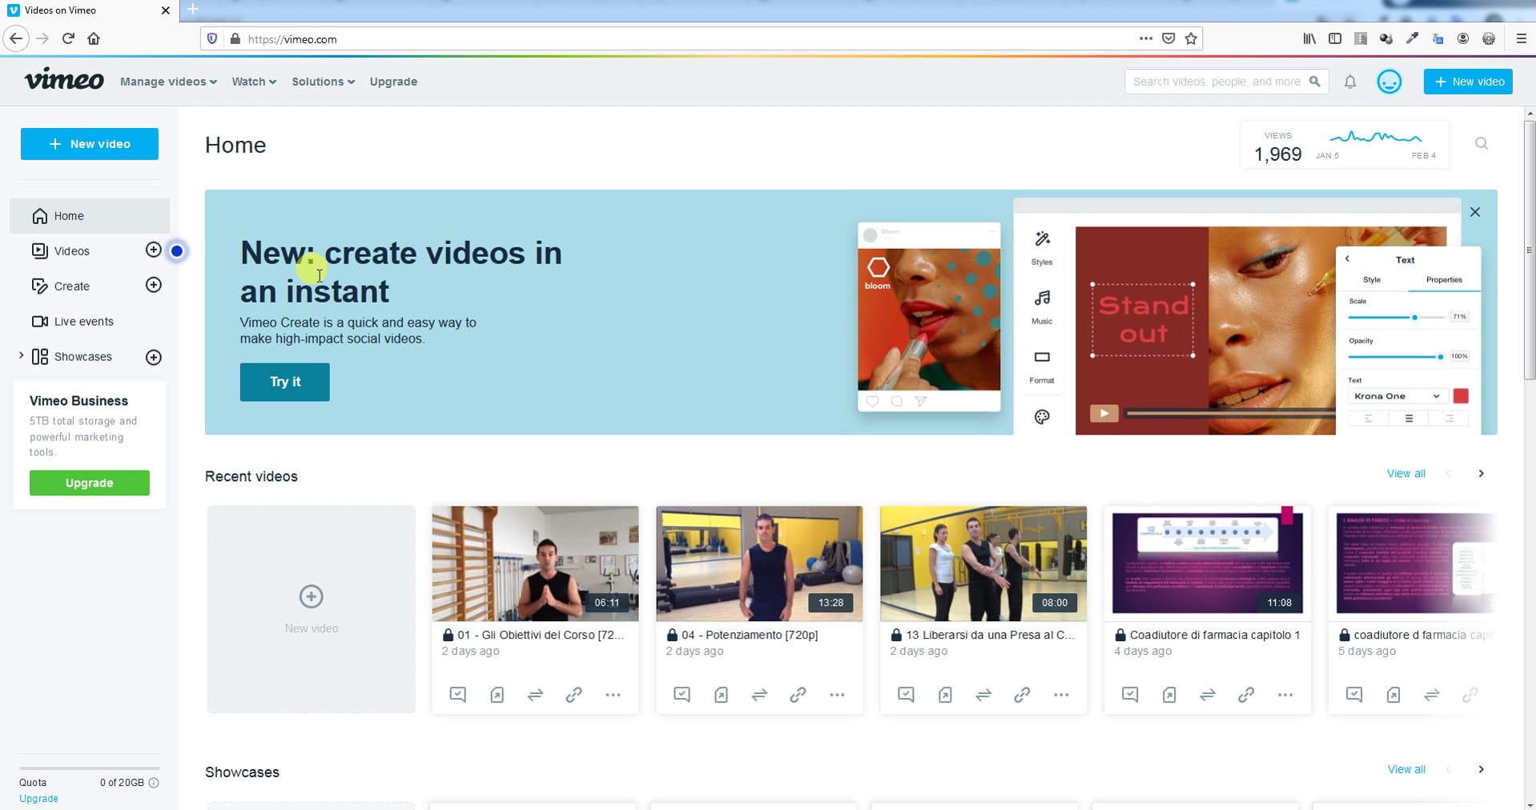Open the views statistics card
This screenshot has height=810, width=1536.
1345,145
